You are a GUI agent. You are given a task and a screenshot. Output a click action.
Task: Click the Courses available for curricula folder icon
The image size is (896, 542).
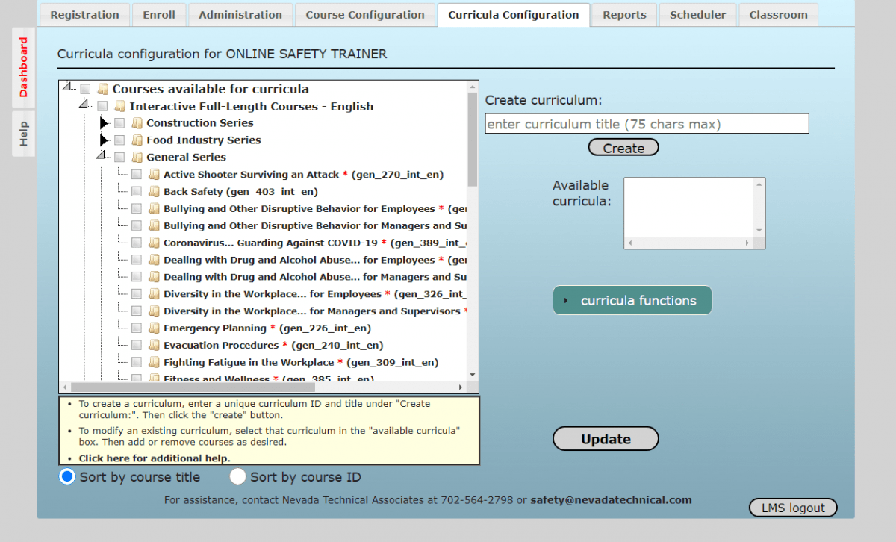pyautogui.click(x=105, y=88)
